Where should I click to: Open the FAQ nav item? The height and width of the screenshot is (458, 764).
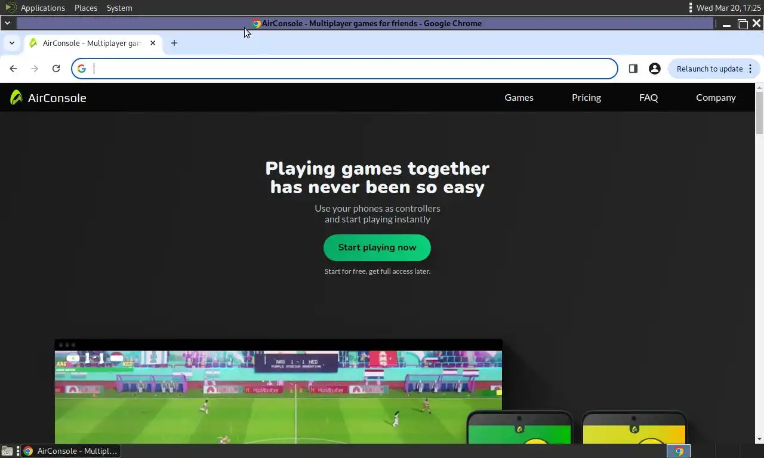coord(648,97)
